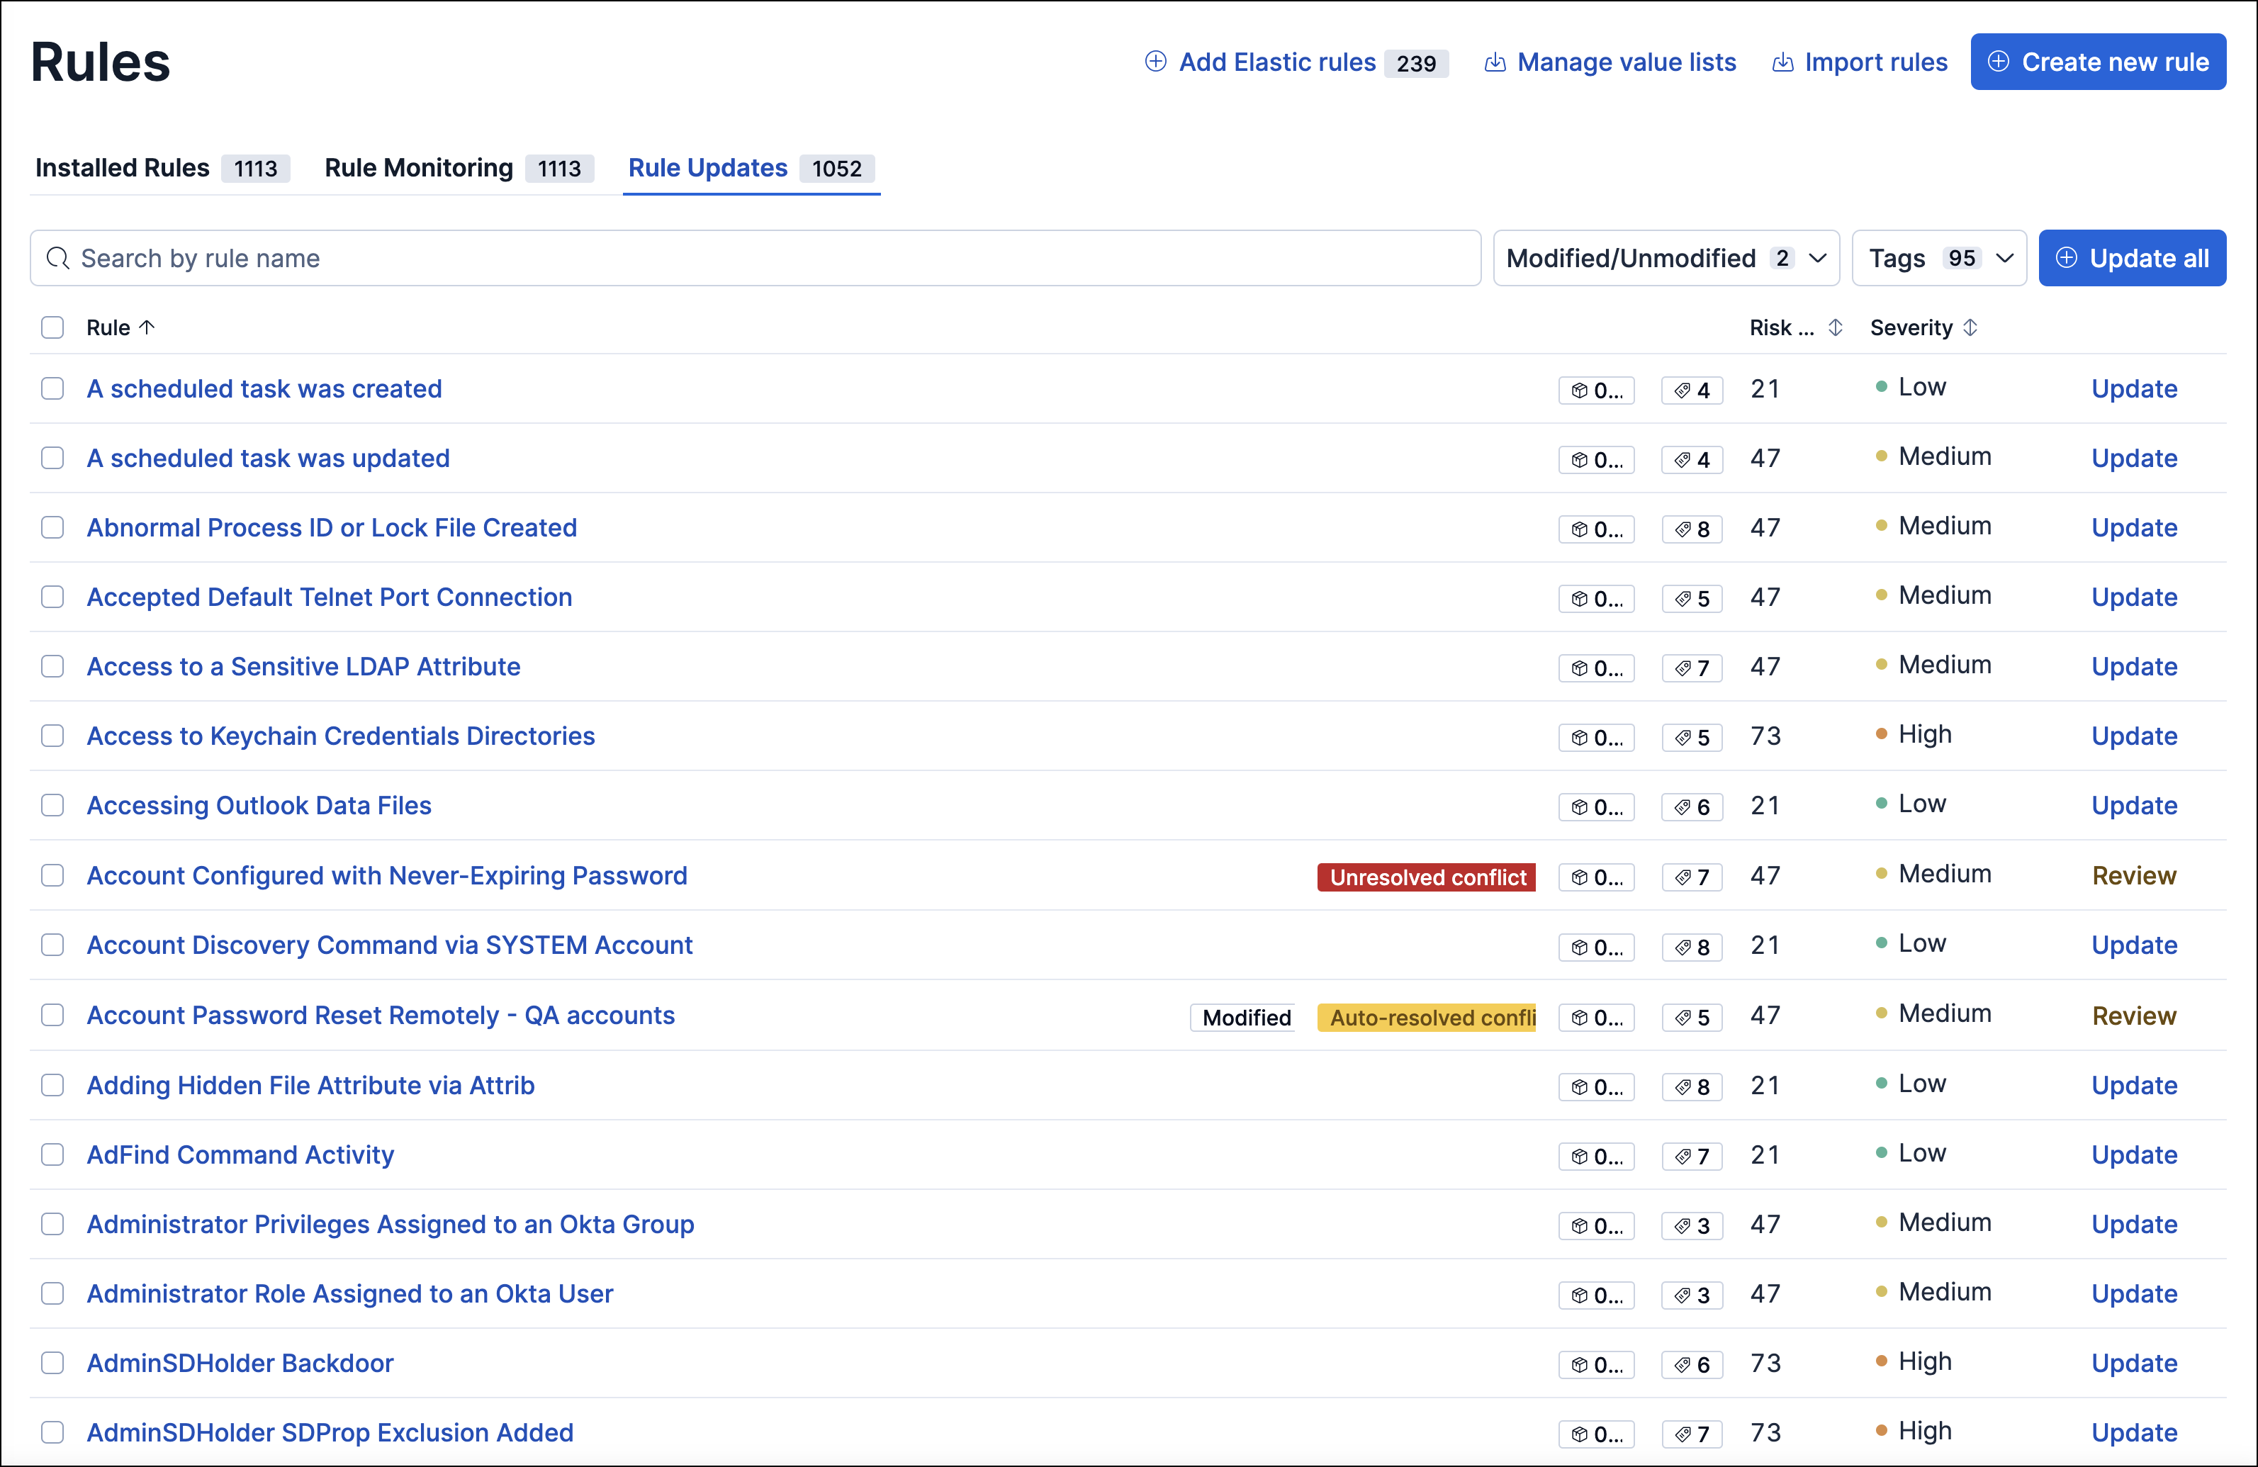This screenshot has height=1467, width=2258.
Task: Click the plus icon next to Add Elastic rules
Action: (1155, 61)
